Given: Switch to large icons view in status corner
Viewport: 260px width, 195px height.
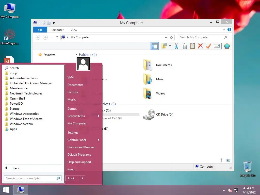Looking at the screenshot, I should tap(228, 160).
